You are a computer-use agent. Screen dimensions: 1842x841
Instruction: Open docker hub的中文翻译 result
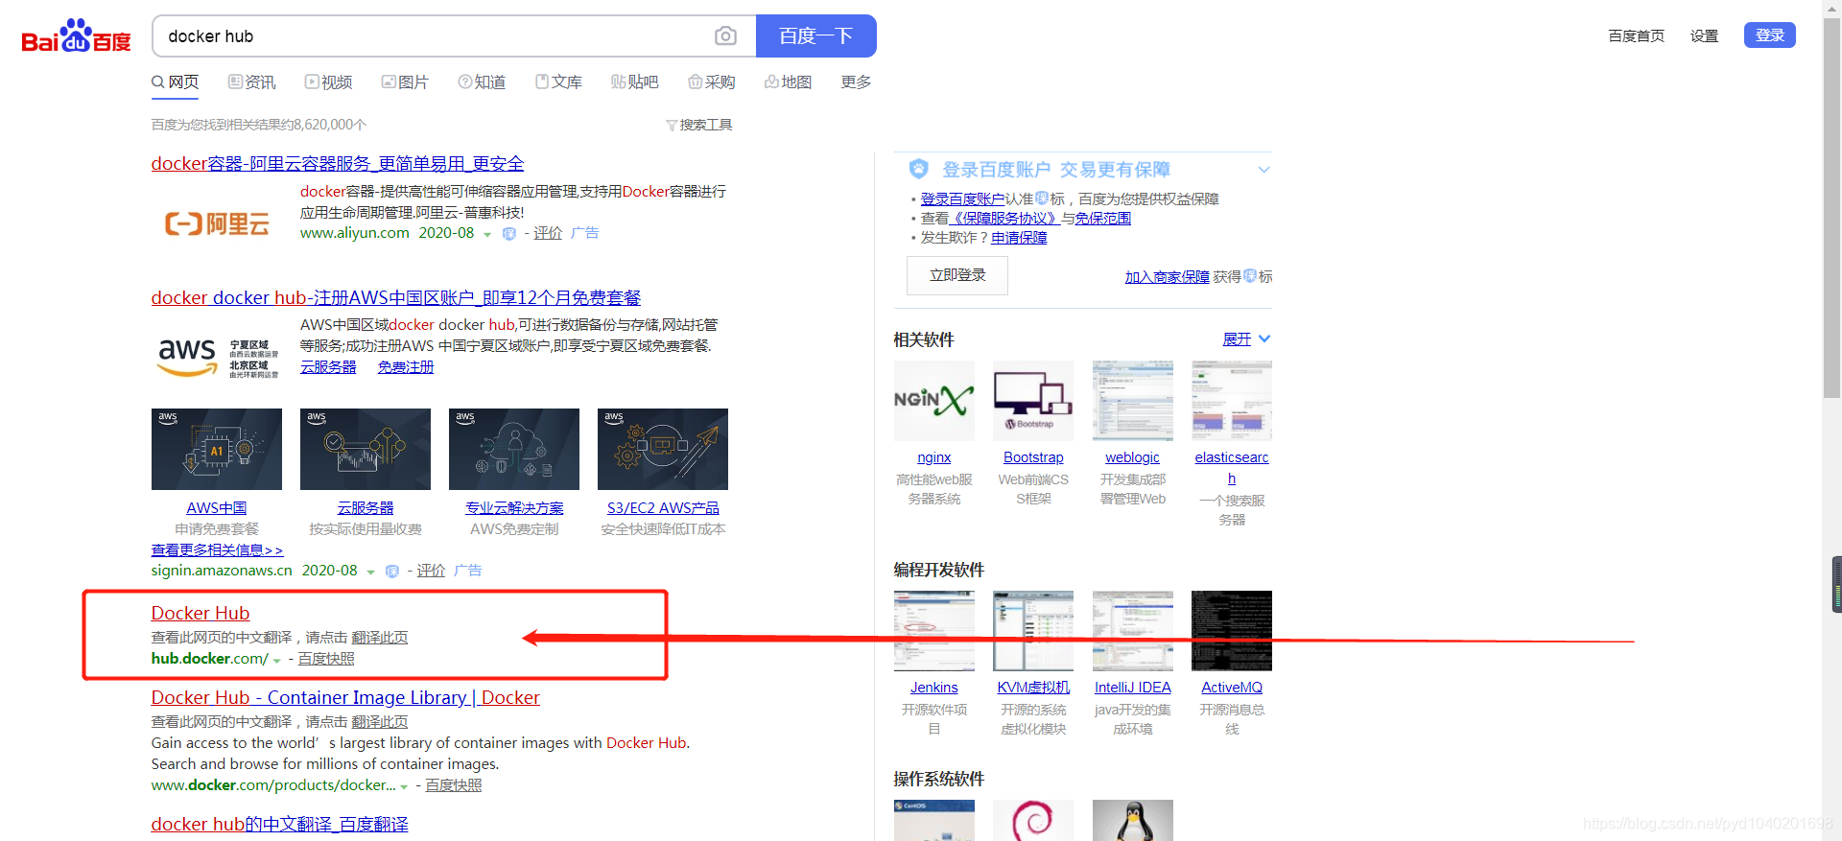tap(279, 824)
